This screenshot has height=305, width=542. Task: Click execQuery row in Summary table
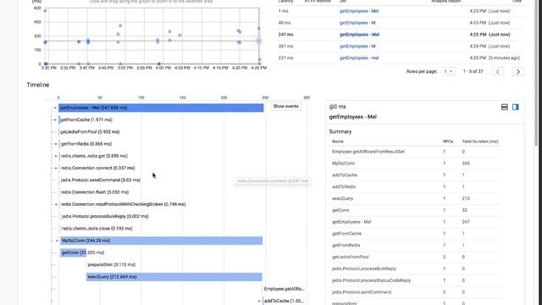coord(416,198)
